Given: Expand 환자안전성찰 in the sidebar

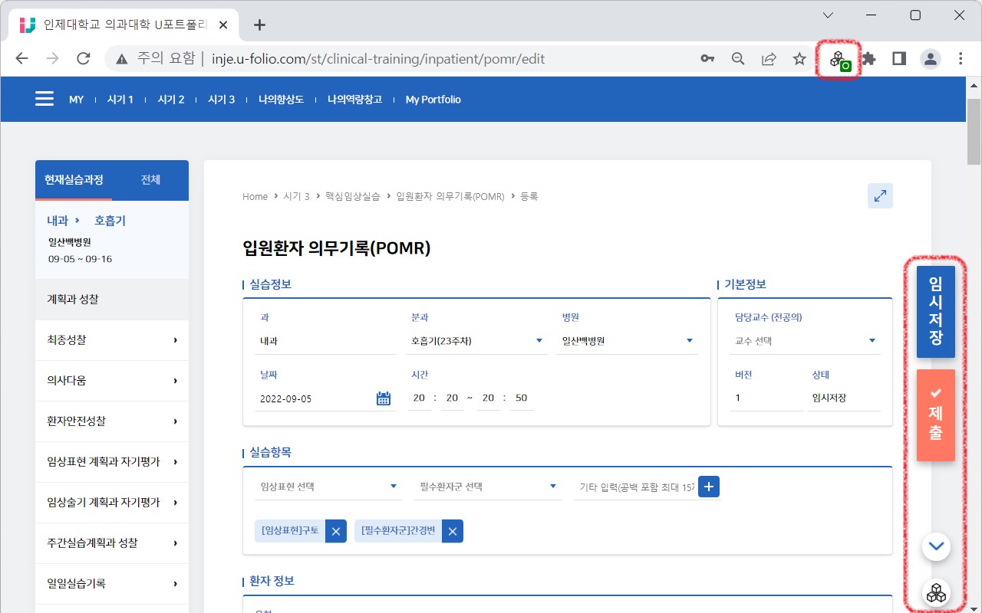Looking at the screenshot, I should pos(112,421).
